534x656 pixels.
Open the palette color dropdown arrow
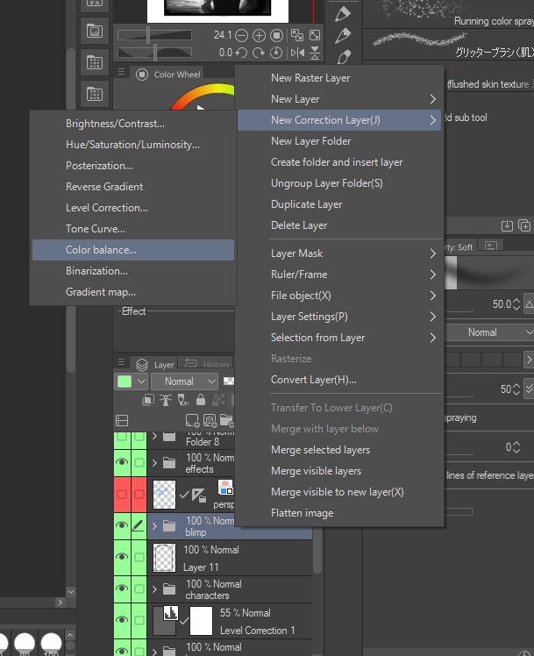click(142, 381)
